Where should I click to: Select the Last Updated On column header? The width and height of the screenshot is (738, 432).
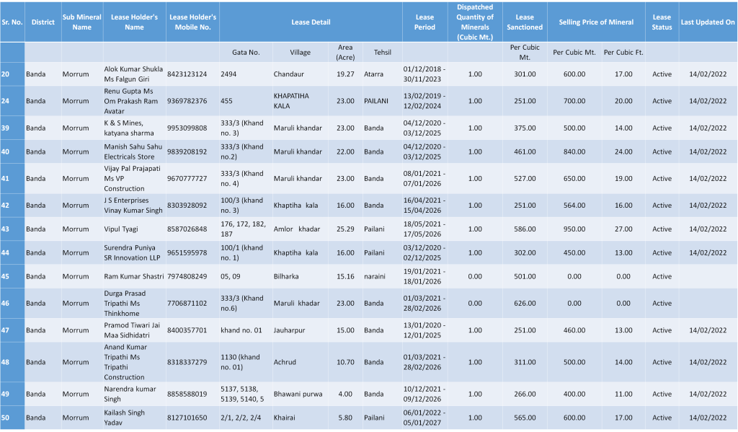point(708,22)
